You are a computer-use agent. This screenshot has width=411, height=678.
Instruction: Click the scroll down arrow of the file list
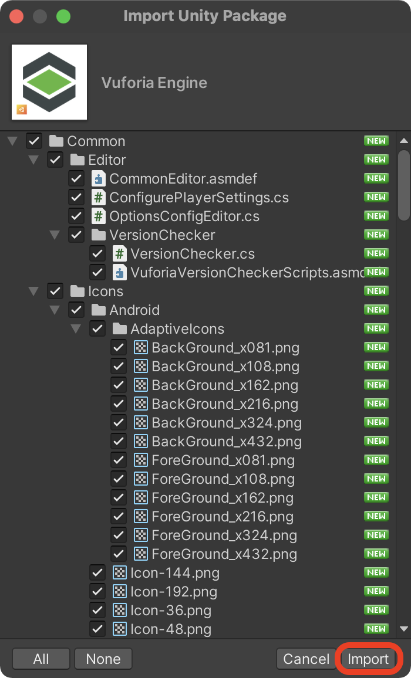403,629
